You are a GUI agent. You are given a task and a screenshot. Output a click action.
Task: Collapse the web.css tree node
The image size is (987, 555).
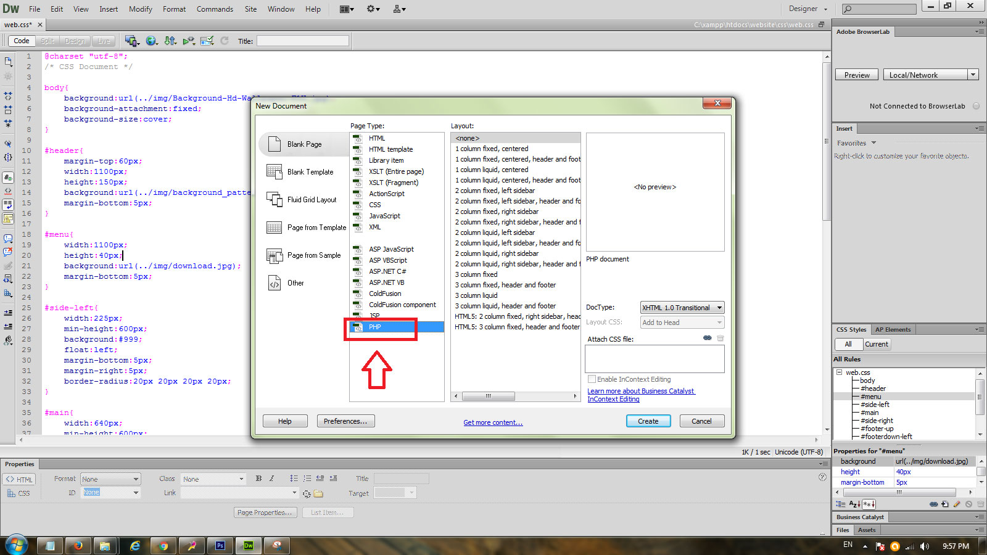click(839, 372)
